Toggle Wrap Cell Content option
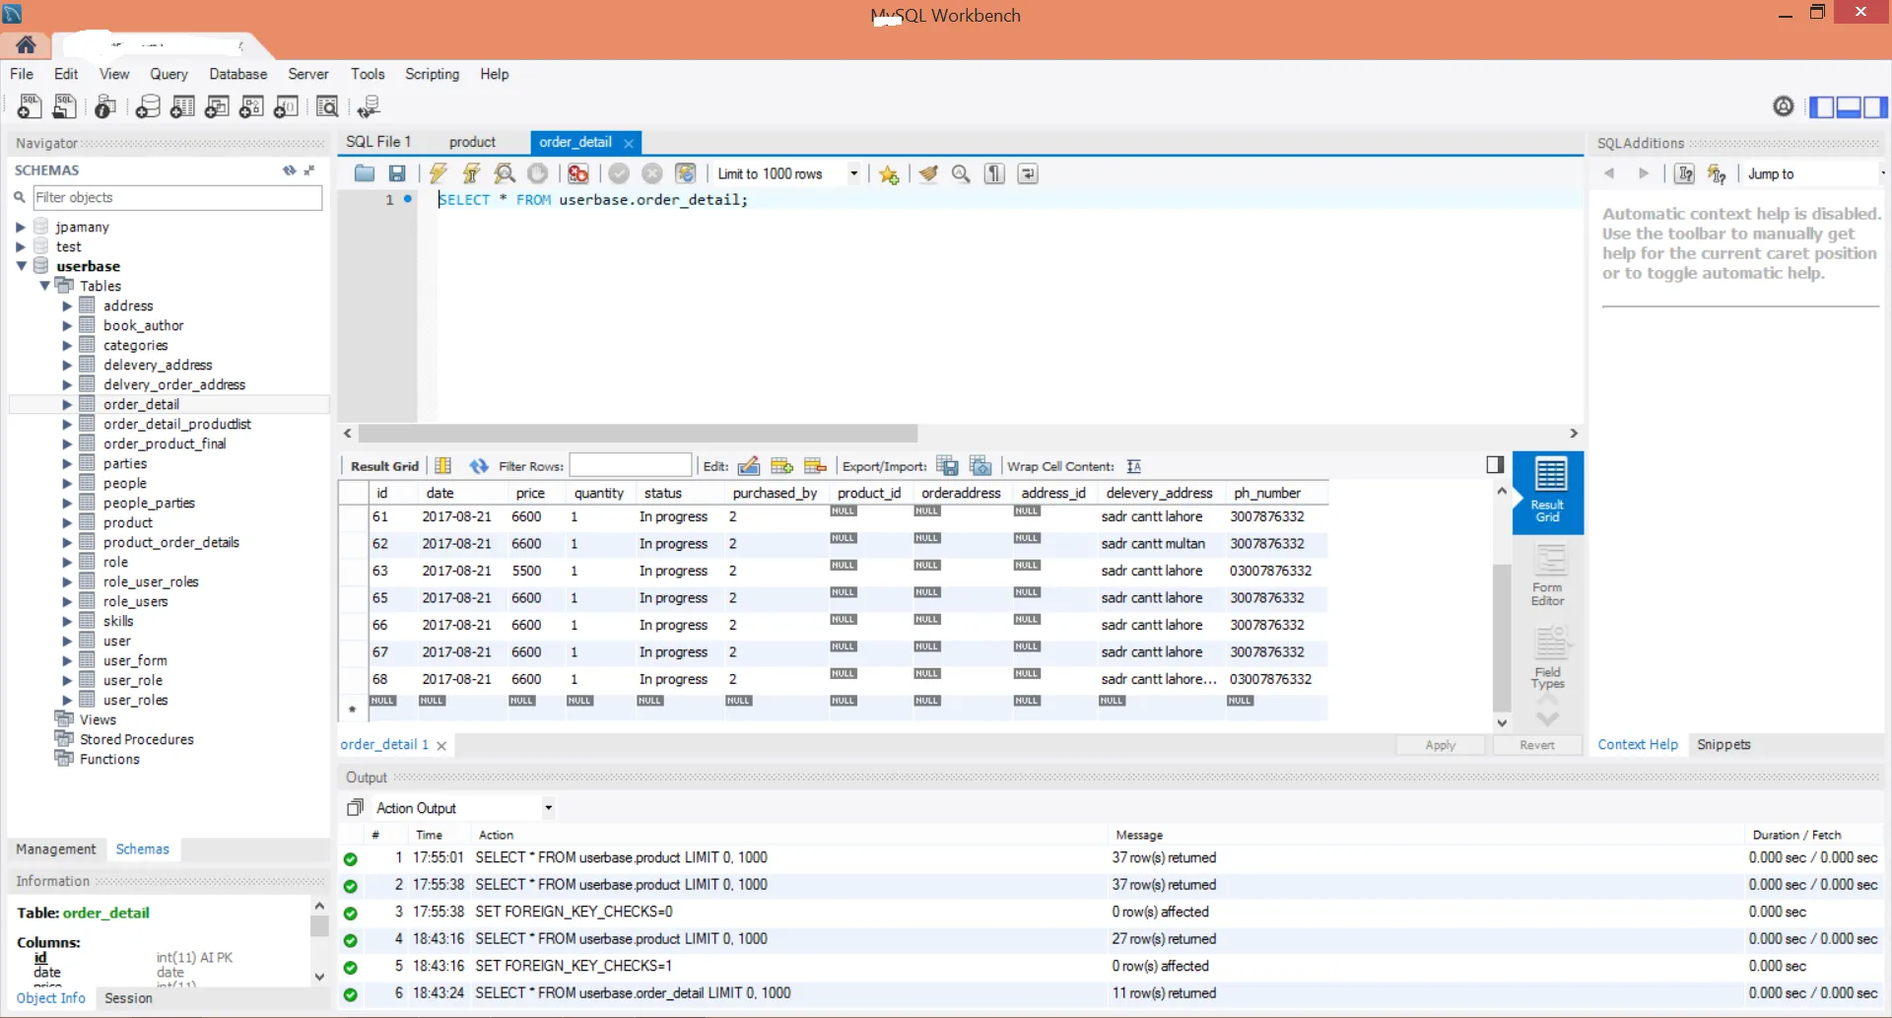 click(x=1134, y=466)
